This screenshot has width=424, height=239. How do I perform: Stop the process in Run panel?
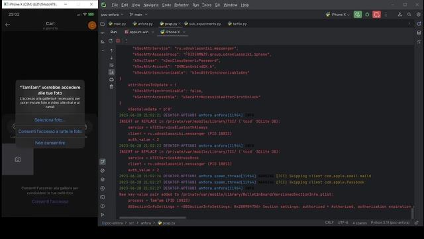click(118, 41)
